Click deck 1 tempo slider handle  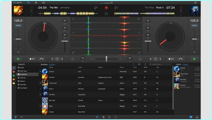18,39
